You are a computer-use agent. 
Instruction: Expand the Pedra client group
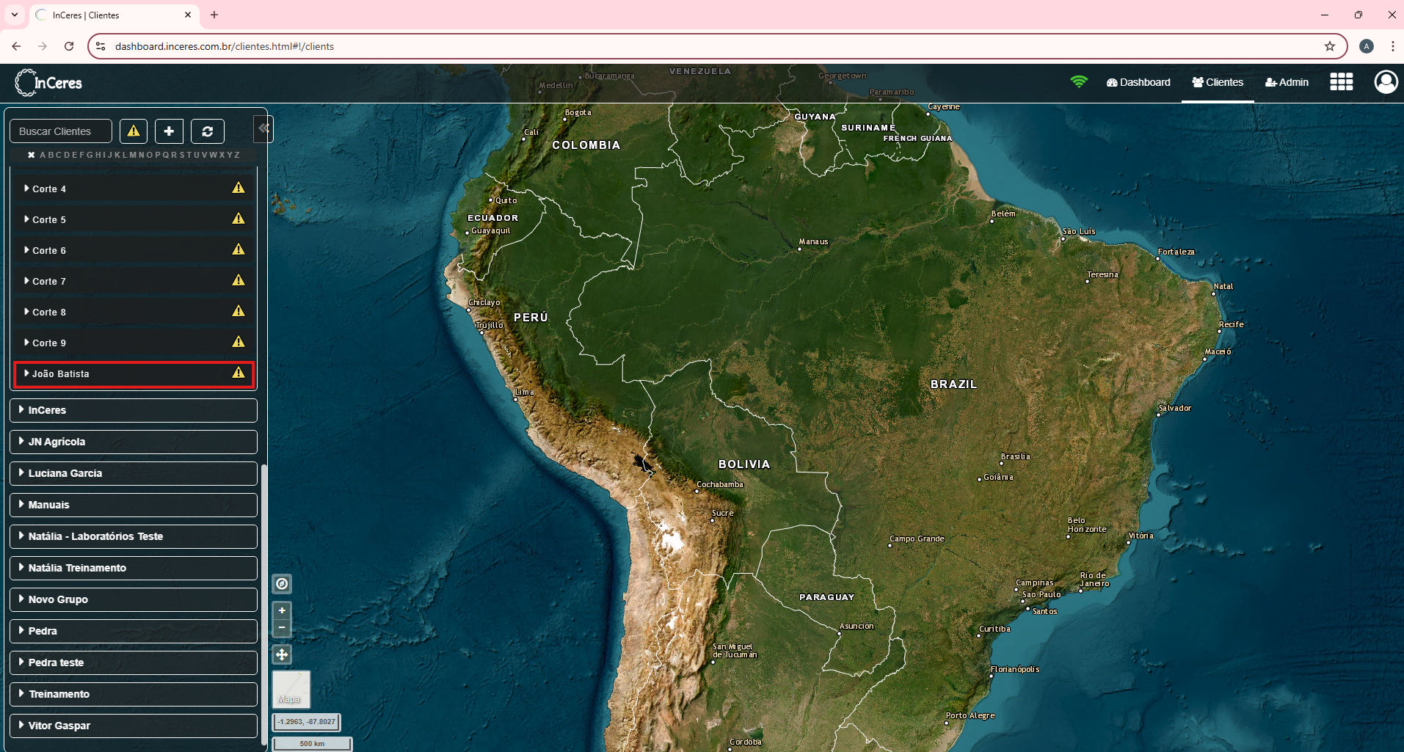point(134,631)
